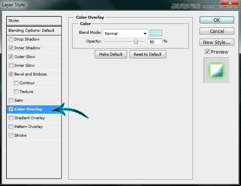Click the OK button

(216, 20)
